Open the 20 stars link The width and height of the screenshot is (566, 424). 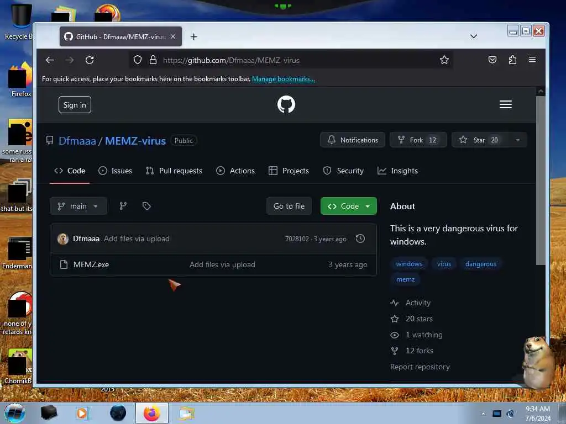pos(411,319)
